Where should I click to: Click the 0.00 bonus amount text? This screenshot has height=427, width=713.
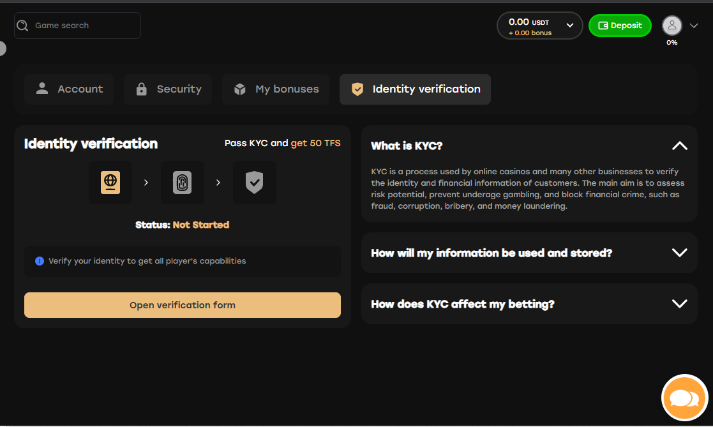pos(530,33)
